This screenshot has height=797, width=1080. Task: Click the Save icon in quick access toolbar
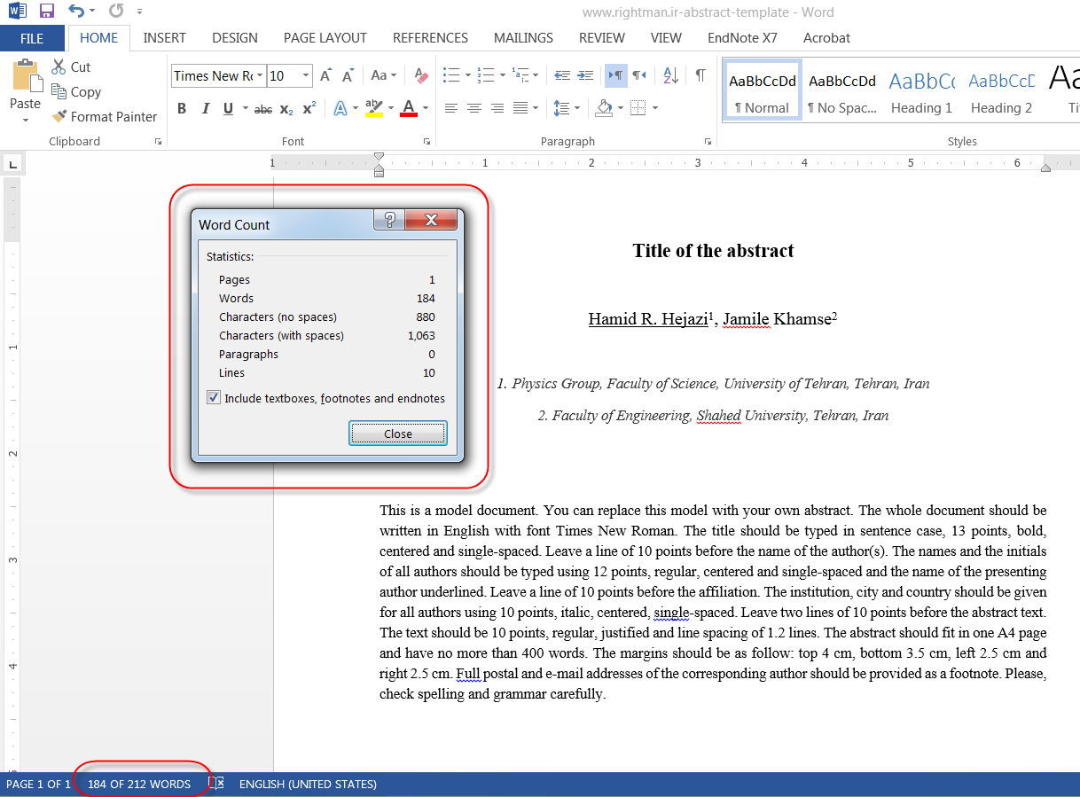point(47,12)
